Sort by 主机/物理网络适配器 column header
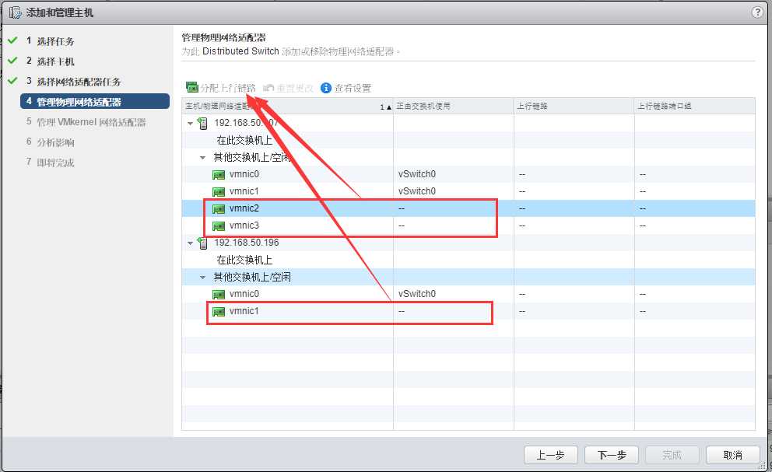 pos(287,106)
